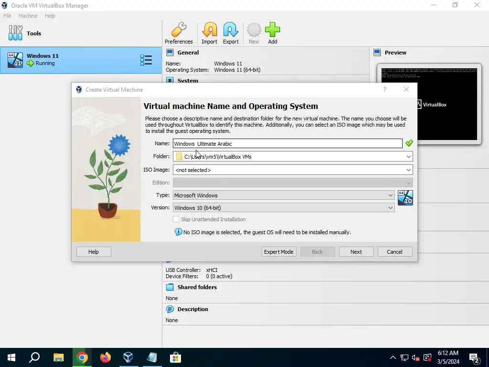Click the 'Shared folders' section heading
The width and height of the screenshot is (489, 367).
197,287
